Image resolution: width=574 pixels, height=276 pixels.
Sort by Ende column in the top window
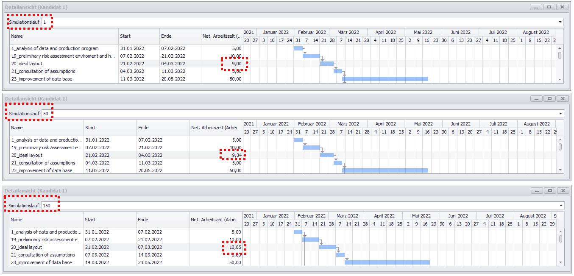point(180,36)
